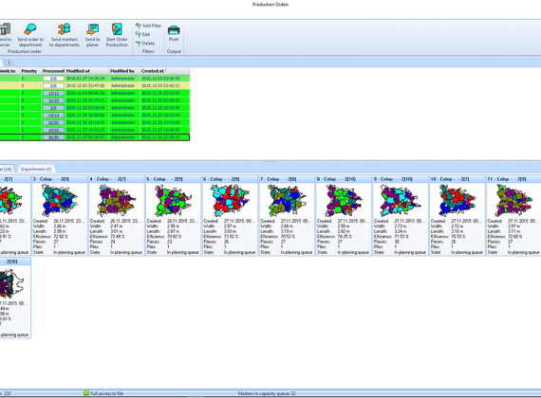541x398 pixels.
Task: Click the Modified by column header
Action: 124,71
